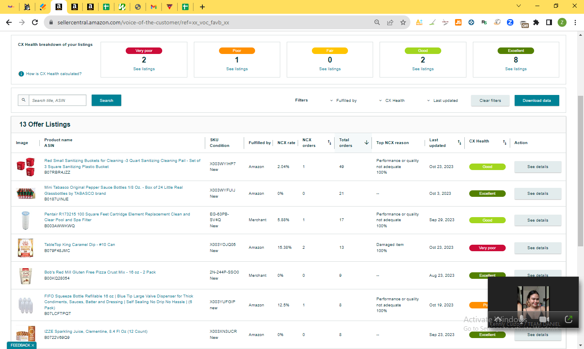The image size is (584, 349).
Task: Expand the CX Health filter
Action: pos(392,101)
